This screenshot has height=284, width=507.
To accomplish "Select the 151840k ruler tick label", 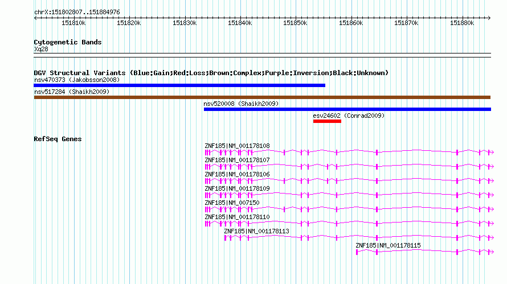I will pos(240,23).
